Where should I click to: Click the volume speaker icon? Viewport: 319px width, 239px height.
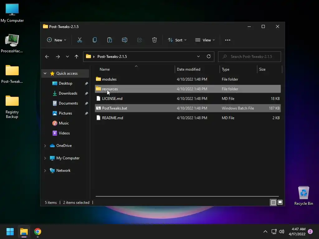click(282, 232)
